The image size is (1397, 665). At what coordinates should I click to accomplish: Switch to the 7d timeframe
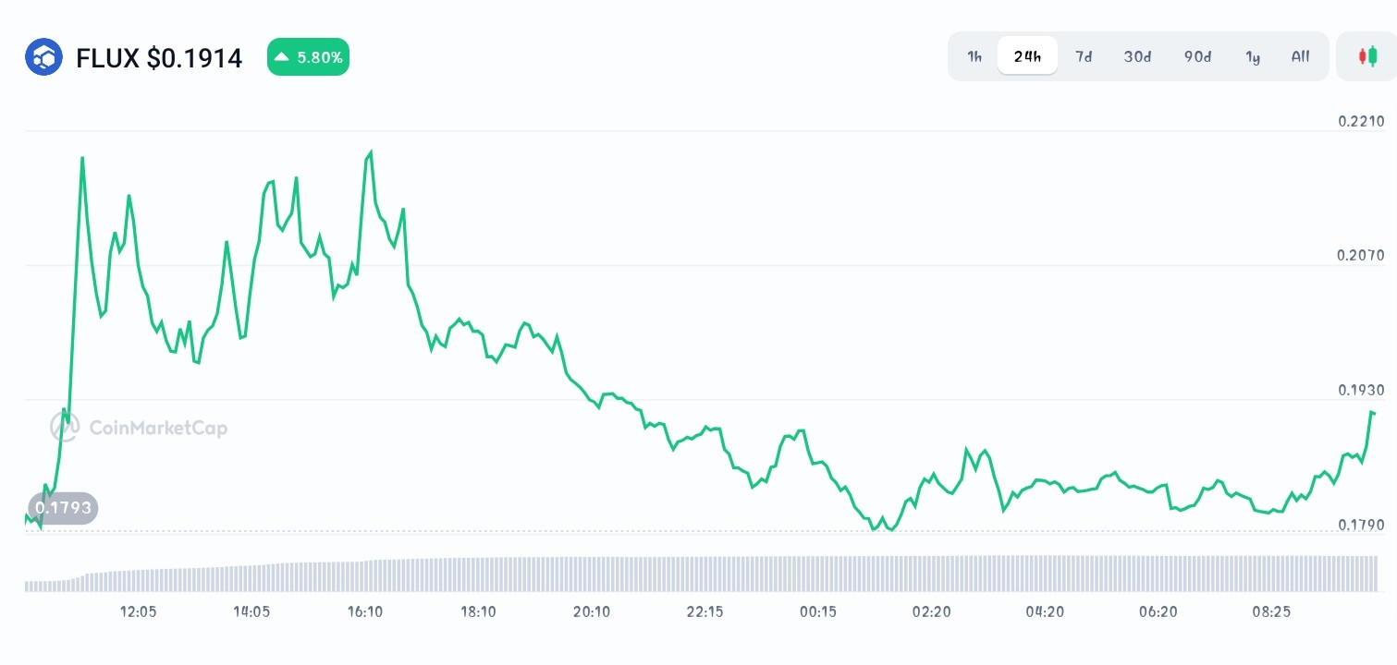[x=1083, y=56]
